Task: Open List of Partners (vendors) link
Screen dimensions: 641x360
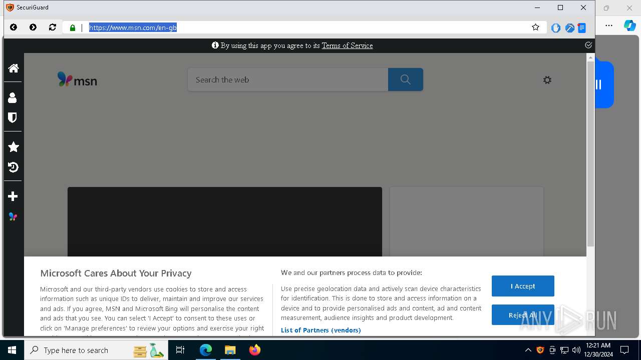Action: point(320,330)
